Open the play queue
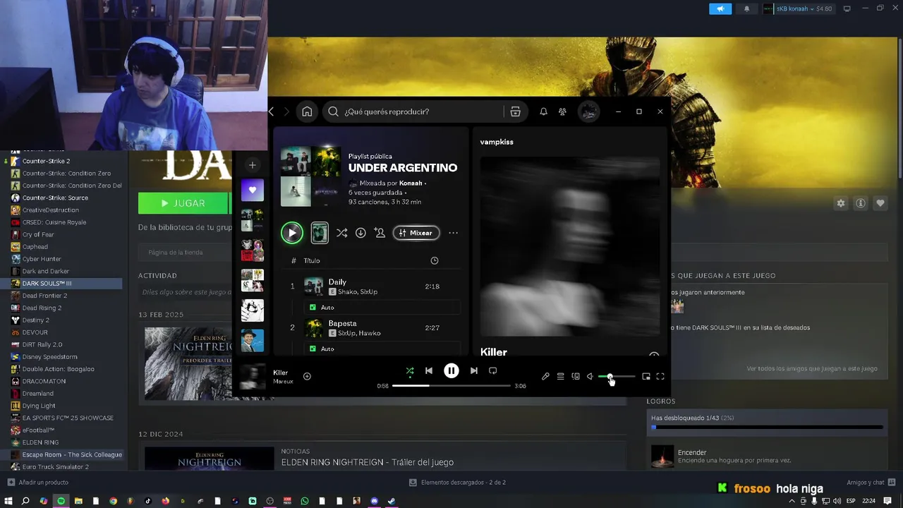Screen dimensions: 903x508 coord(560,377)
